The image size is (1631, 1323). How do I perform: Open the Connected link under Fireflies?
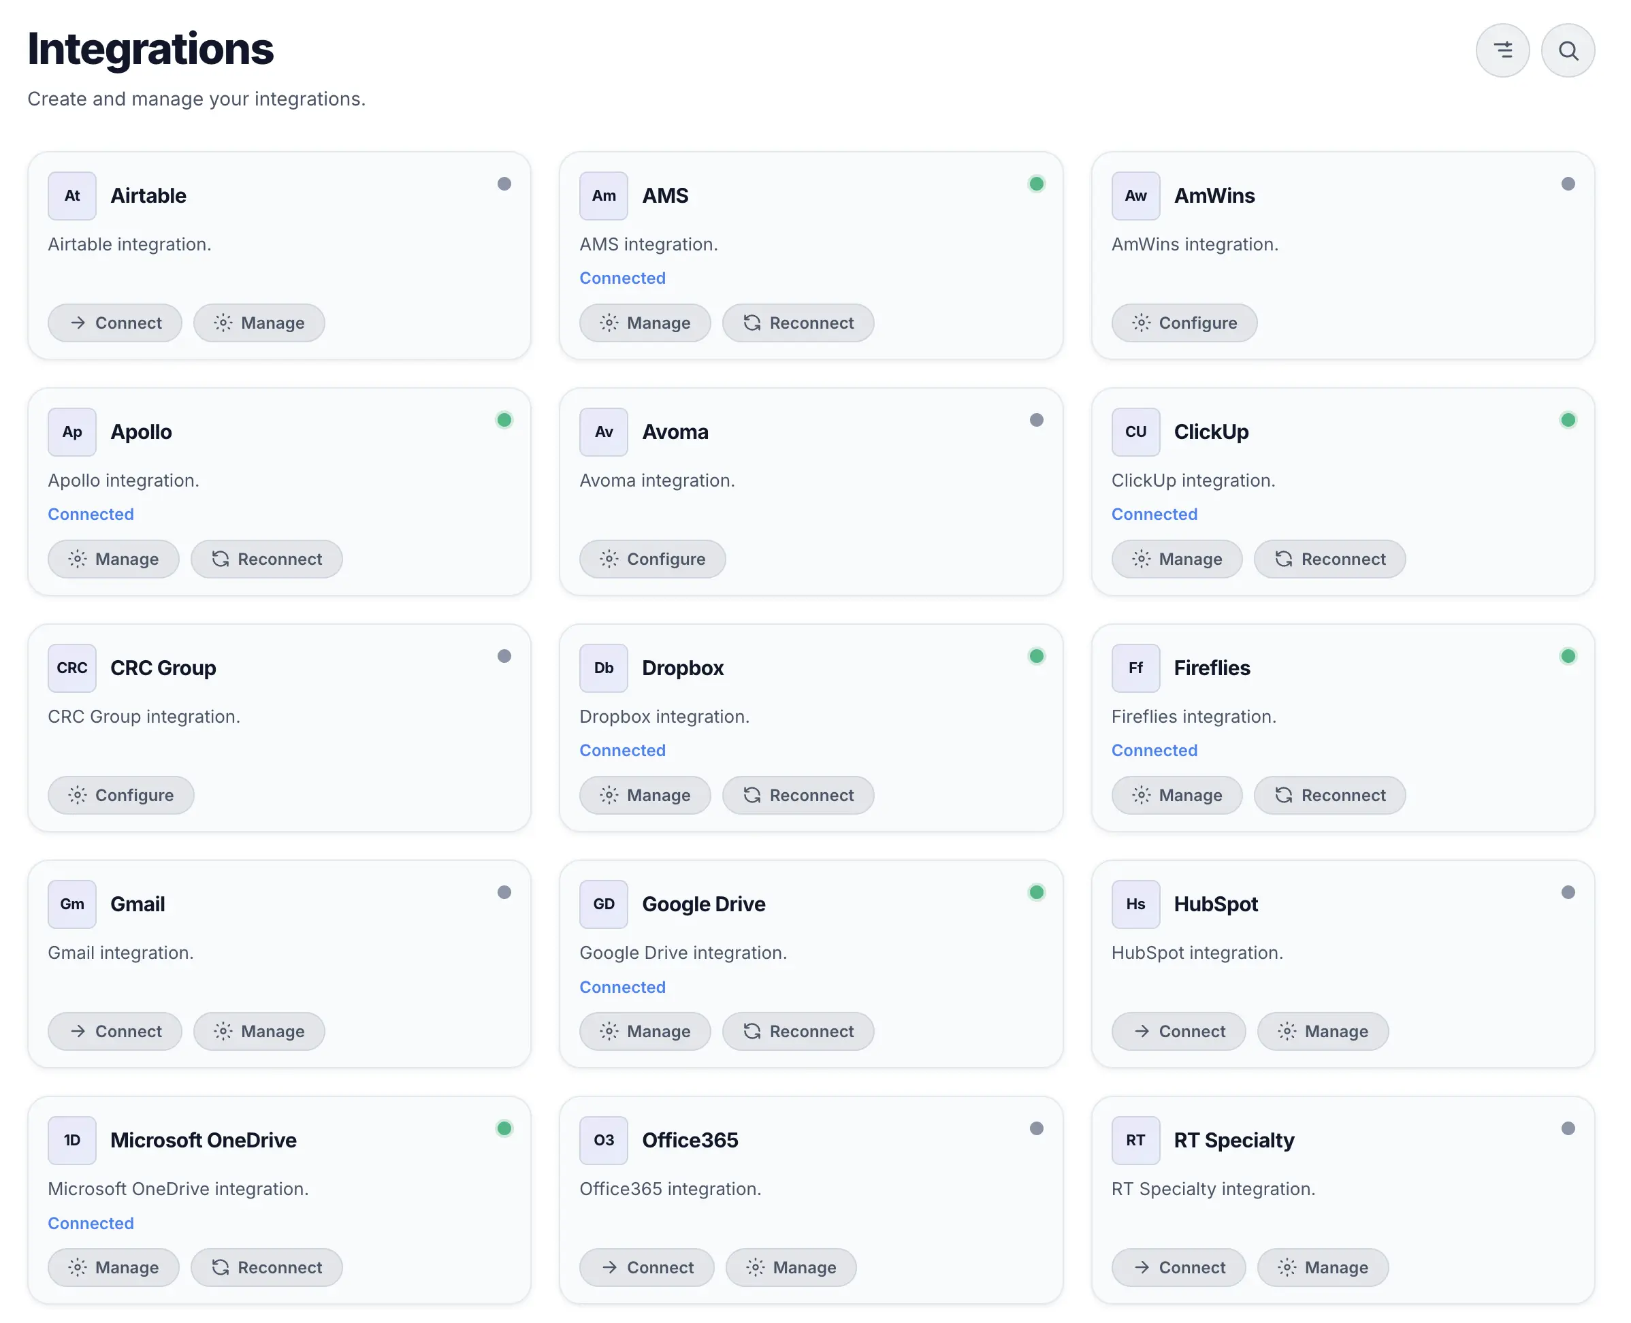(1154, 750)
